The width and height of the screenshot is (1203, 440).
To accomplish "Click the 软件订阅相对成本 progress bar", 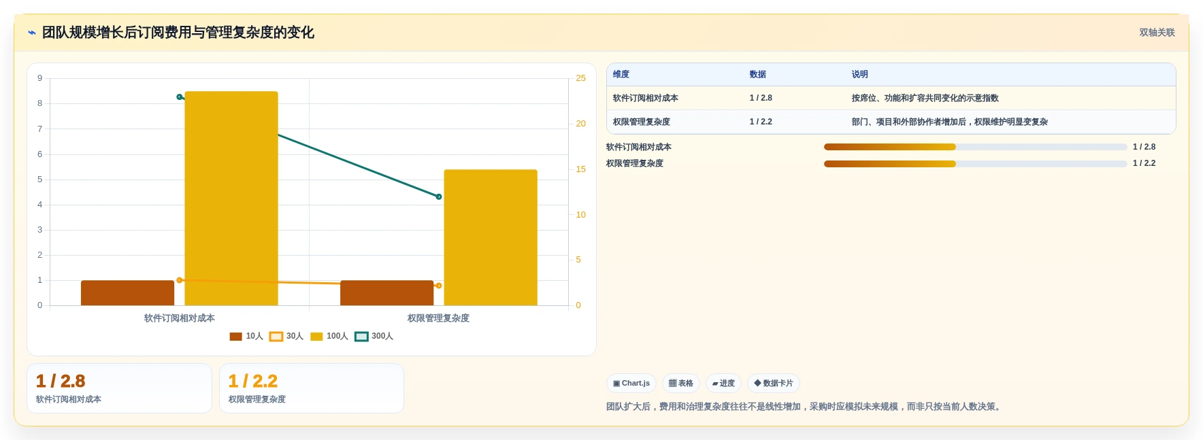I will click(x=976, y=147).
